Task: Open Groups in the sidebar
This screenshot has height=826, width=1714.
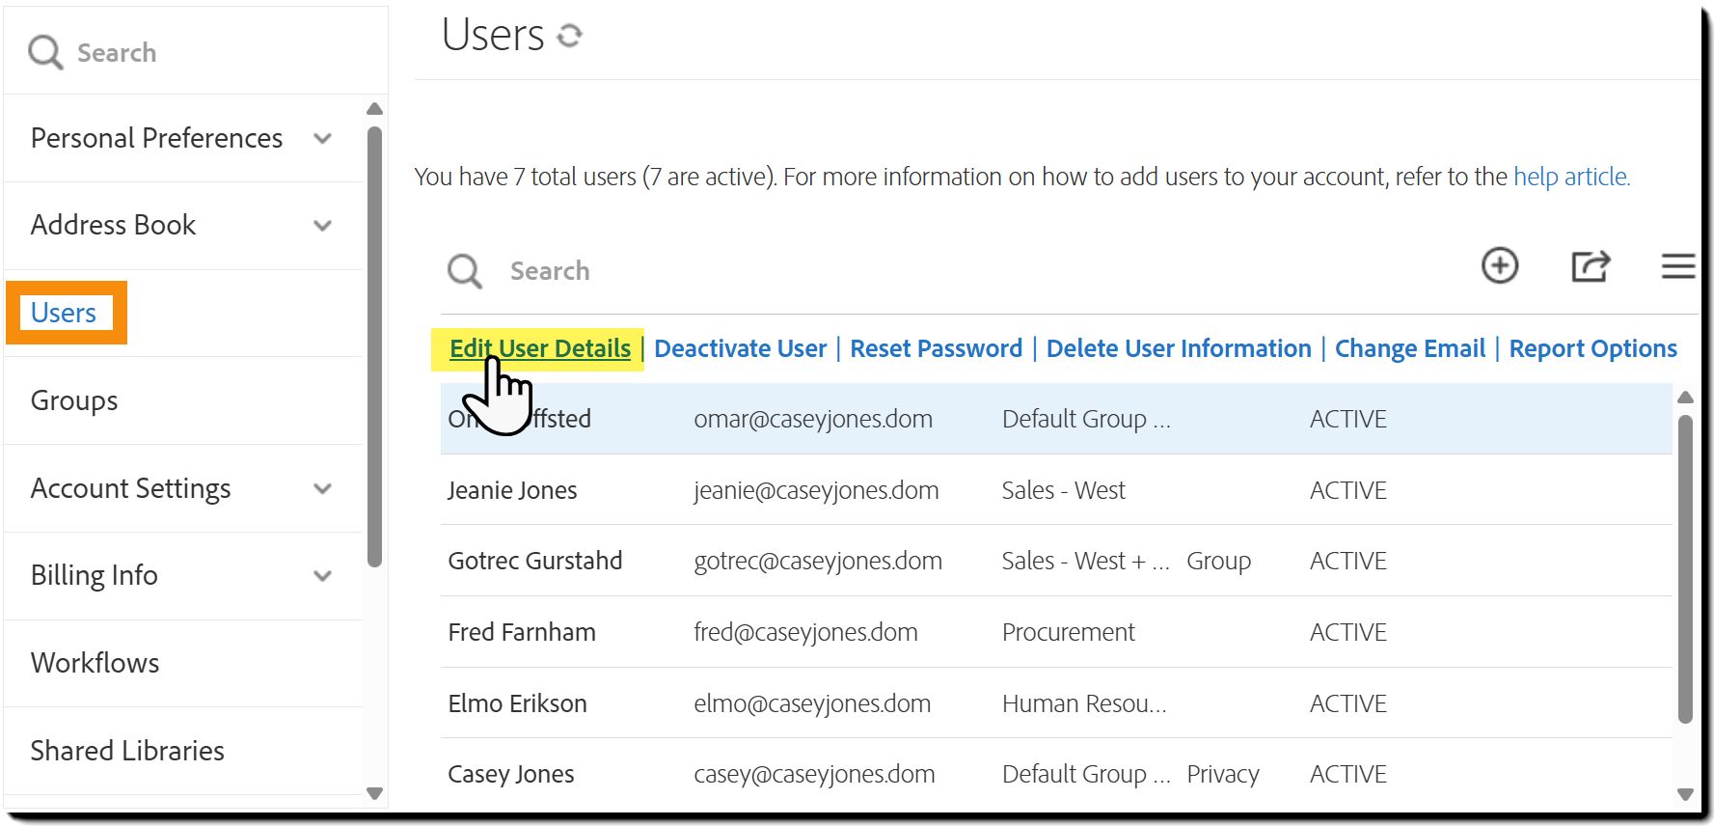Action: pos(74,400)
